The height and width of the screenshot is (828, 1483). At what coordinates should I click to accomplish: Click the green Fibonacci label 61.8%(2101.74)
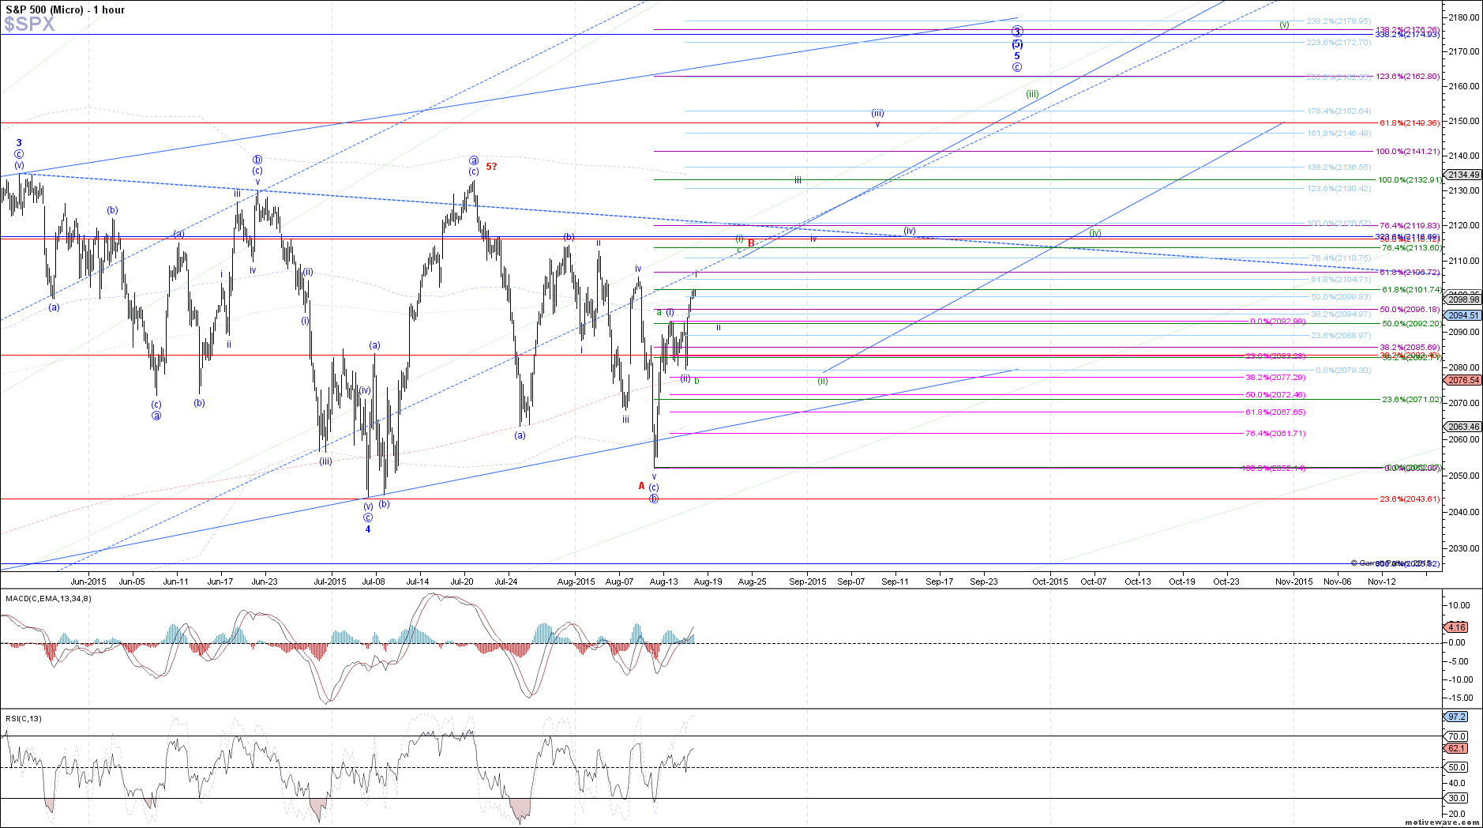coord(1411,290)
